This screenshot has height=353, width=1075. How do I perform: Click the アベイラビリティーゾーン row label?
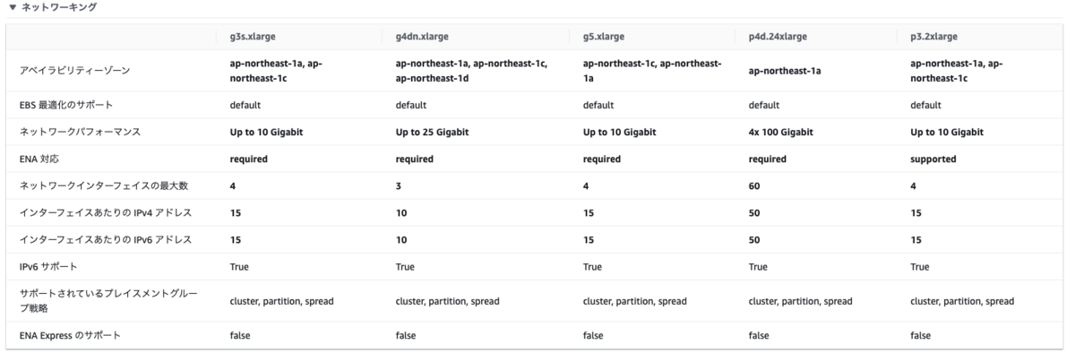69,70
